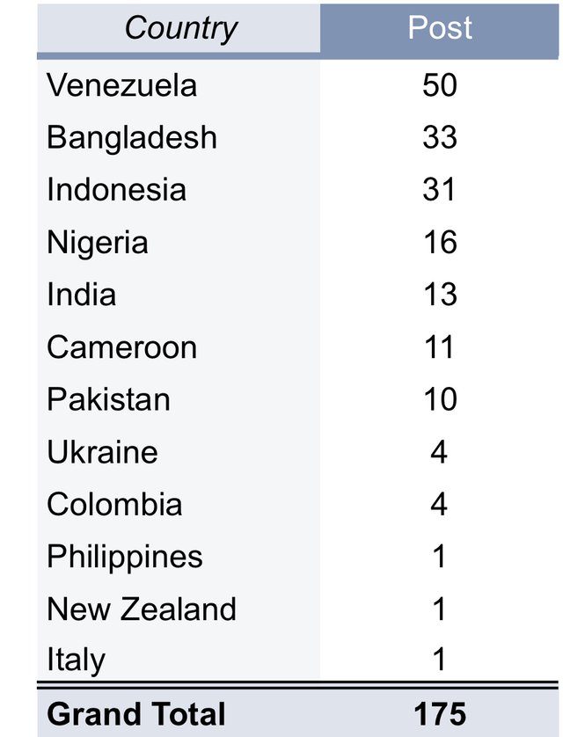Click the Indonesia country cell
Image resolution: width=563 pixels, height=737 pixels.
(x=116, y=190)
